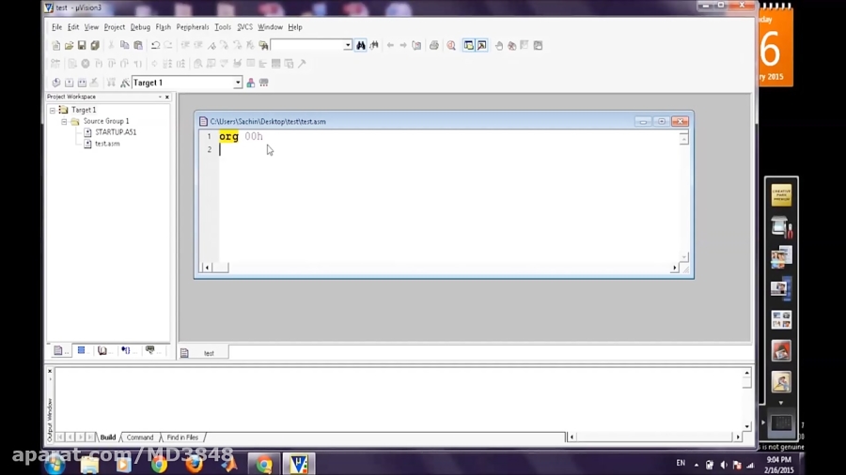Open the Help menu

point(294,27)
